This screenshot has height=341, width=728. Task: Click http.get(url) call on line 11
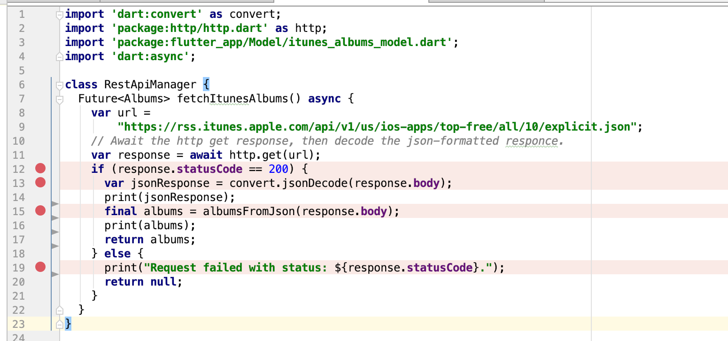tap(272, 155)
